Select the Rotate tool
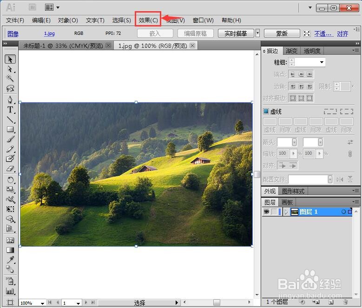The height and width of the screenshot is (308, 362). pos(10,180)
